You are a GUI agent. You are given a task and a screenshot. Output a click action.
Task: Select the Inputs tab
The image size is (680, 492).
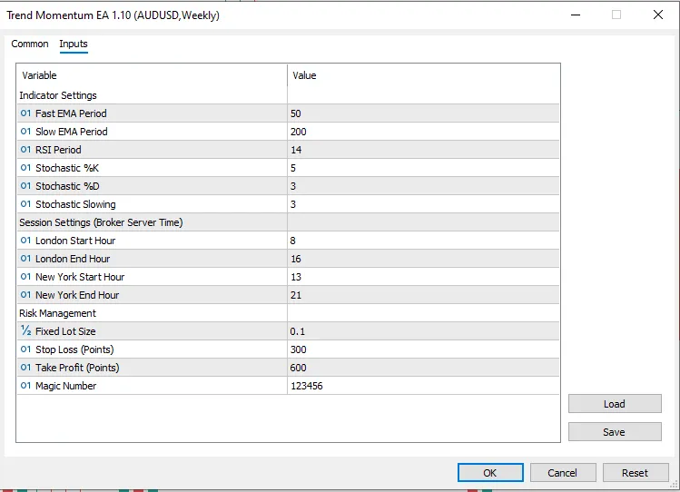74,44
